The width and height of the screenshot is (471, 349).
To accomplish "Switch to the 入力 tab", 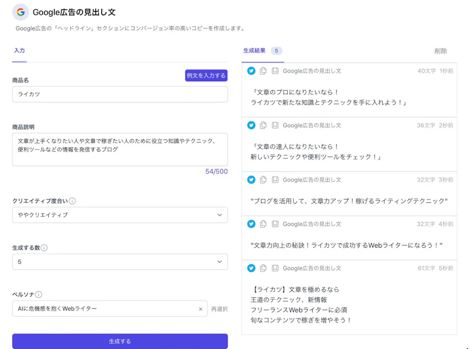I will (19, 51).
